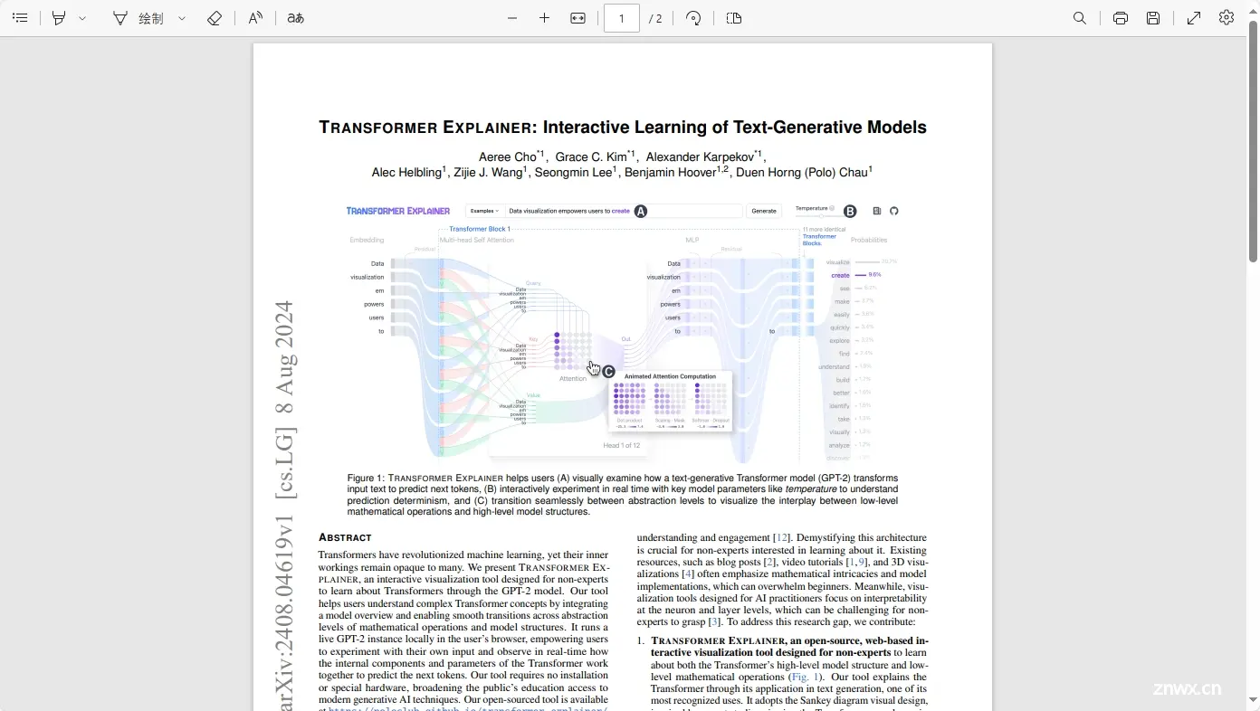Follow citation link [12]
Screen dimensions: 1260x711
(x=782, y=537)
